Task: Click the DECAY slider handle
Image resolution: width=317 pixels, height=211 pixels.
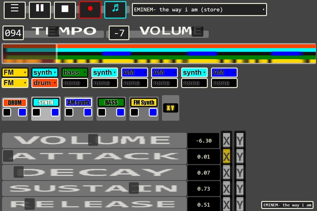Action: point(18,172)
